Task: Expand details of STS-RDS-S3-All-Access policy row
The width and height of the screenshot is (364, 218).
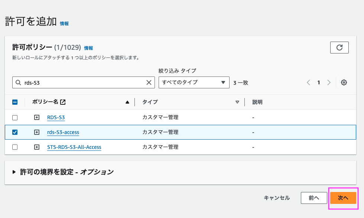Action: point(37,147)
